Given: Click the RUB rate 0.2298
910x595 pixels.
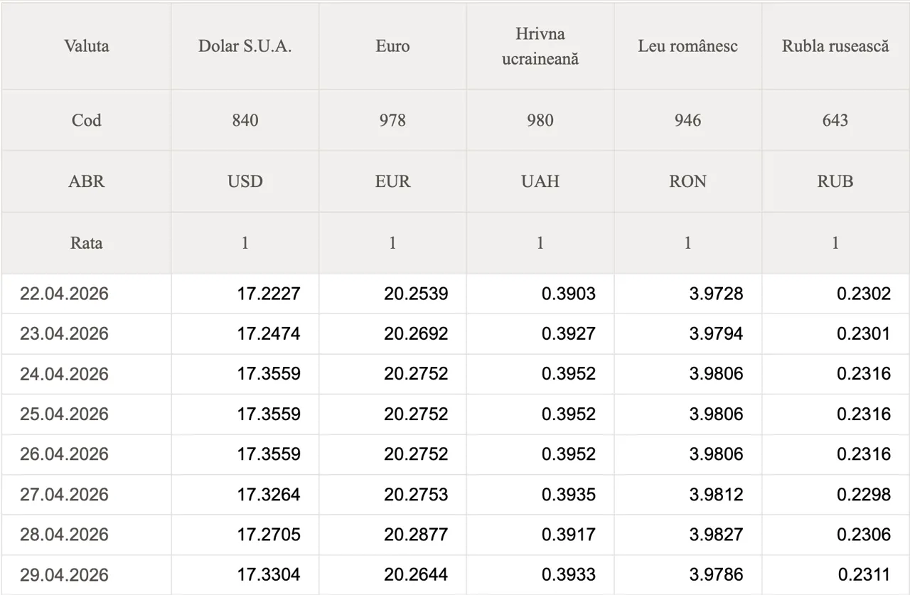Looking at the screenshot, I should point(863,494).
